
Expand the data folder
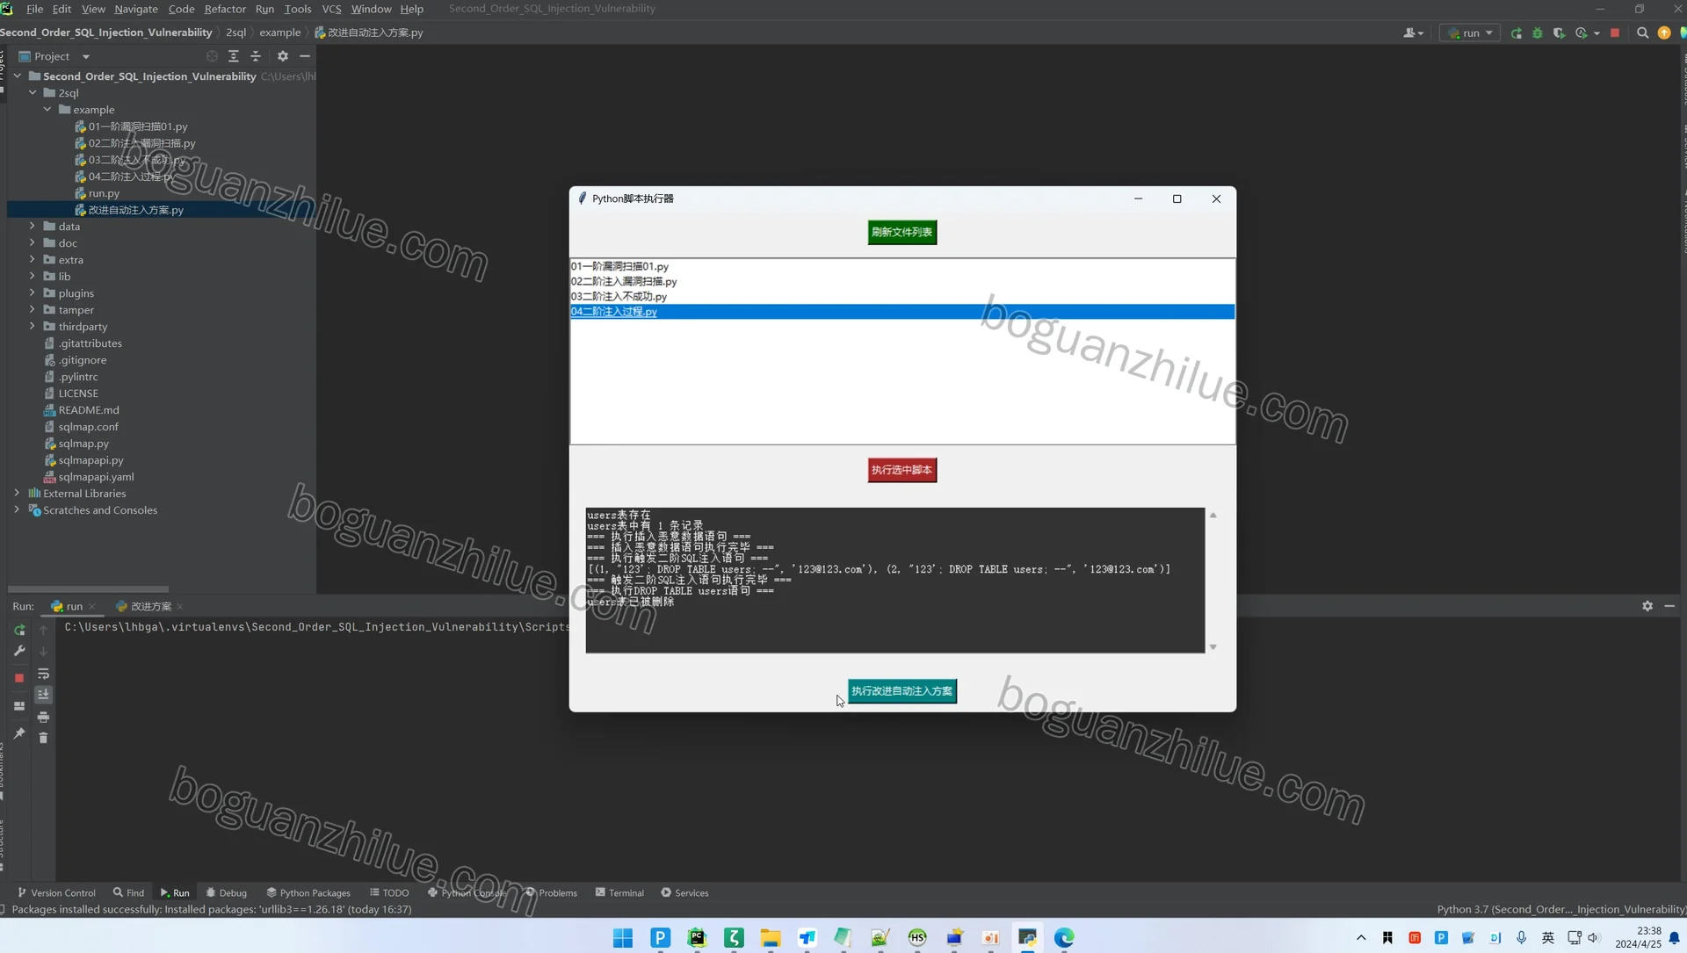point(33,227)
